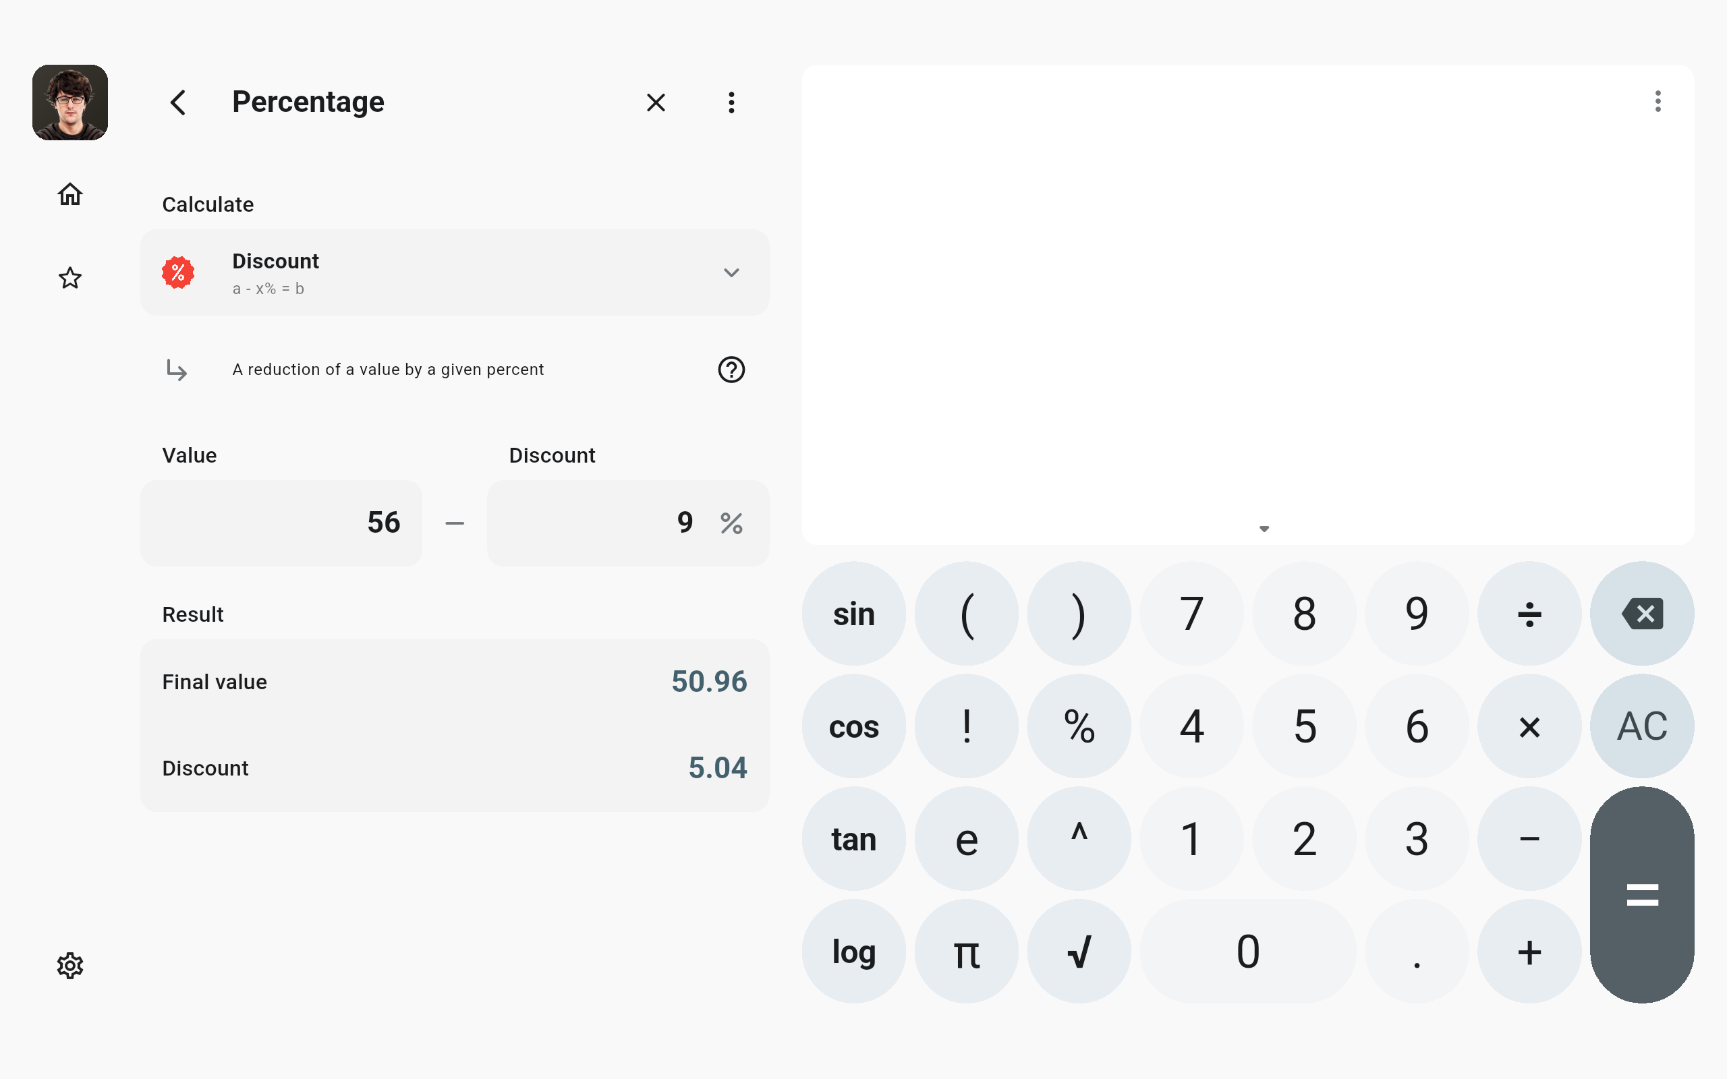Tap the square root key
Image resolution: width=1727 pixels, height=1079 pixels.
[x=1079, y=952]
